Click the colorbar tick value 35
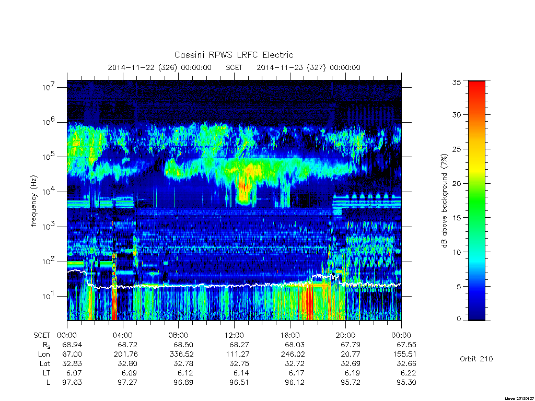This screenshot has width=535, height=401. tap(457, 82)
